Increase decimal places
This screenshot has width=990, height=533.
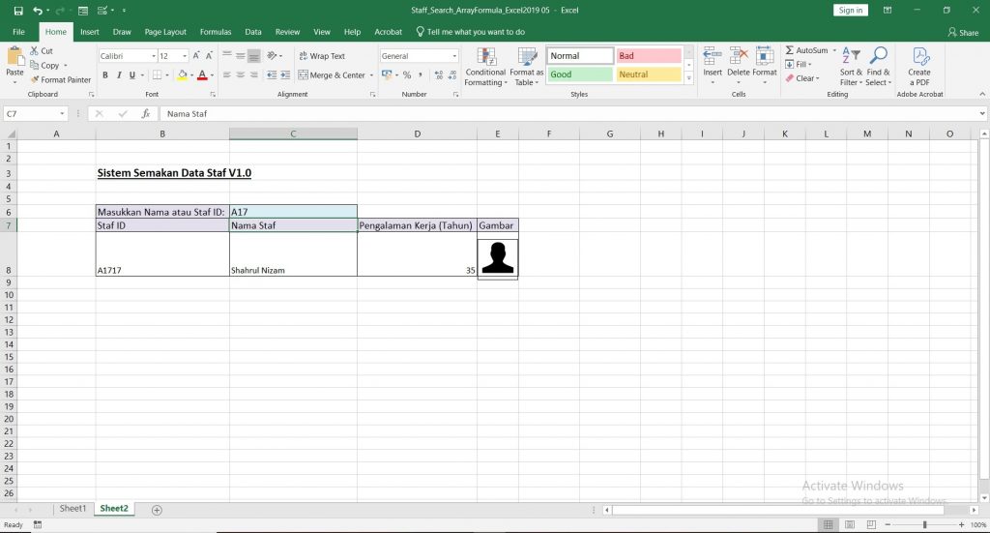coord(439,75)
